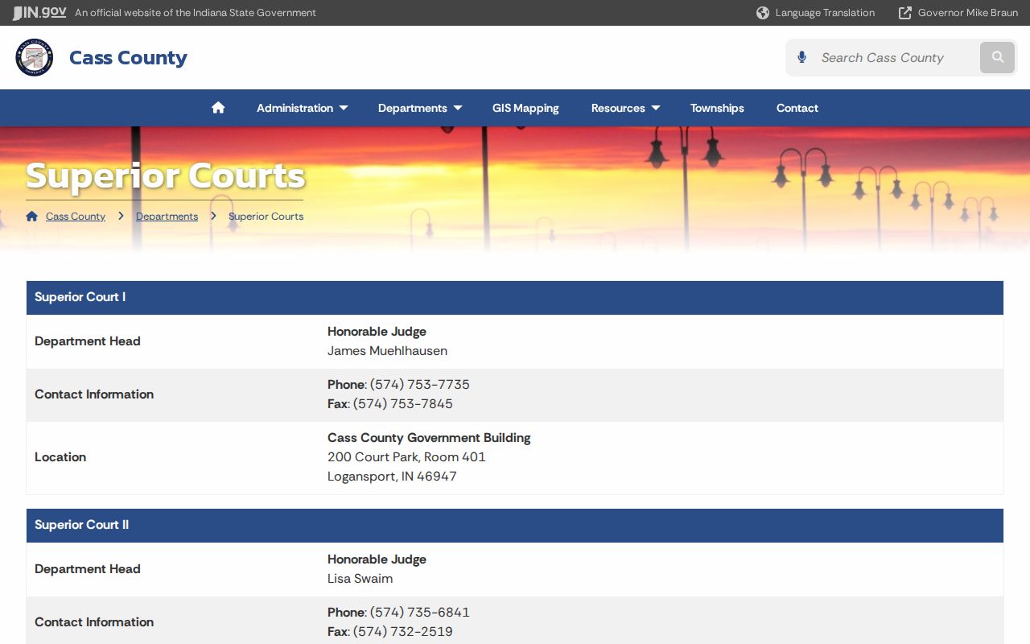Focus the Search Cass County field
The width and height of the screenshot is (1030, 644).
(893, 58)
